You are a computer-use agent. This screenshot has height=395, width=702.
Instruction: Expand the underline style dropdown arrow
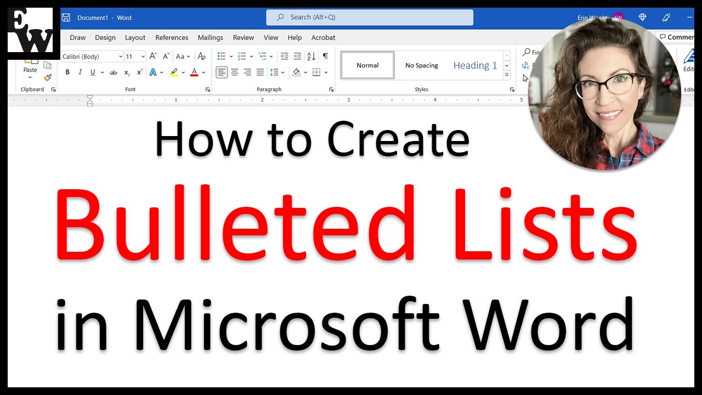pos(101,72)
